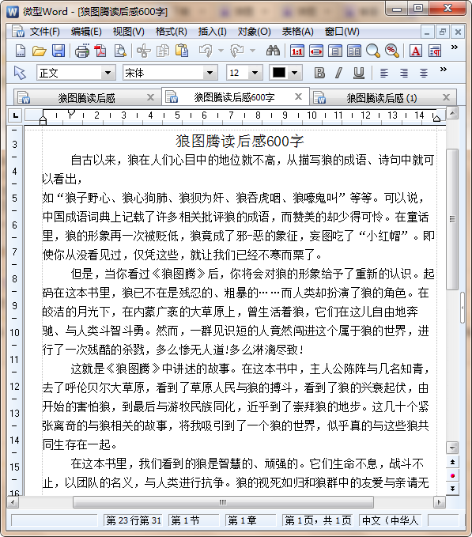Click the Paste clipboard icon

(182, 51)
